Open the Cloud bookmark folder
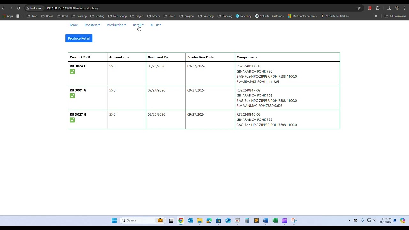The height and width of the screenshot is (230, 409). (169, 16)
